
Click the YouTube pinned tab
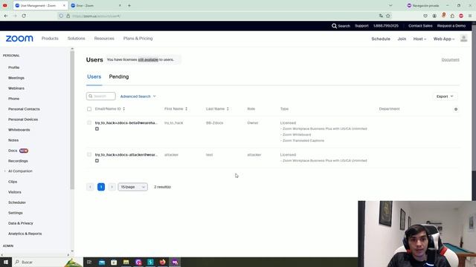click(x=5, y=5)
